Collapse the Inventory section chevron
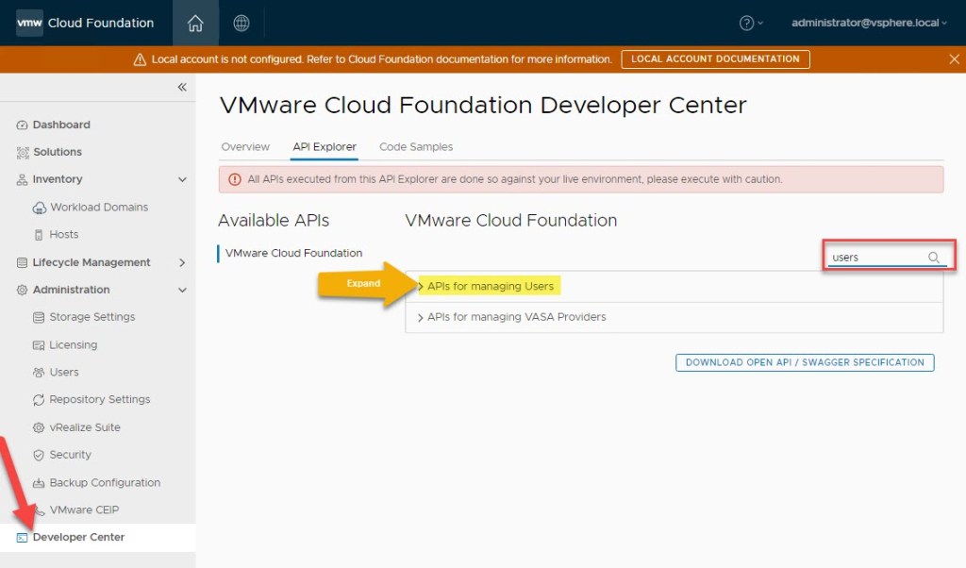This screenshot has width=966, height=568. [182, 179]
